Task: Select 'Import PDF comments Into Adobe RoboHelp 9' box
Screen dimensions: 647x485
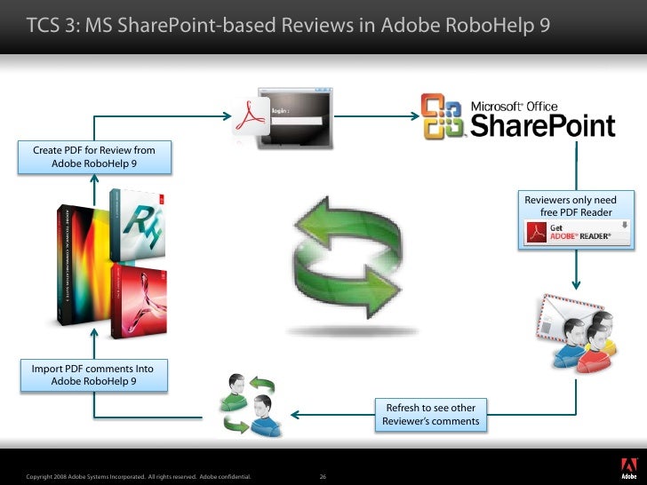Action: [93, 375]
